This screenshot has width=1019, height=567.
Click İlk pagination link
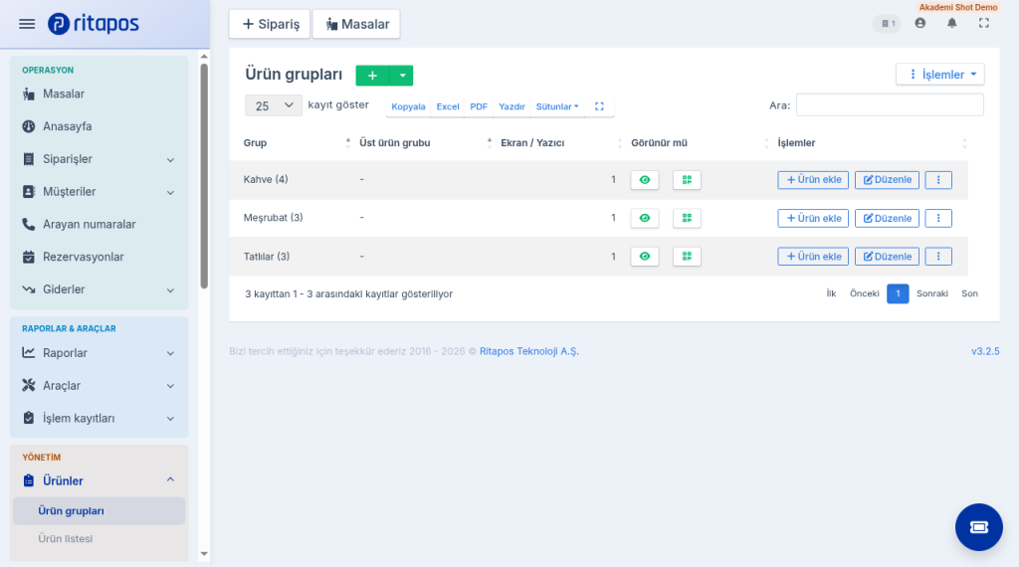831,293
